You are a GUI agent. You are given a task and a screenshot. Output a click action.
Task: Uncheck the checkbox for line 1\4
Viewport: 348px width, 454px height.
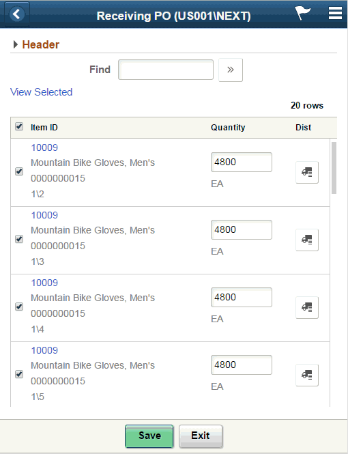point(19,307)
